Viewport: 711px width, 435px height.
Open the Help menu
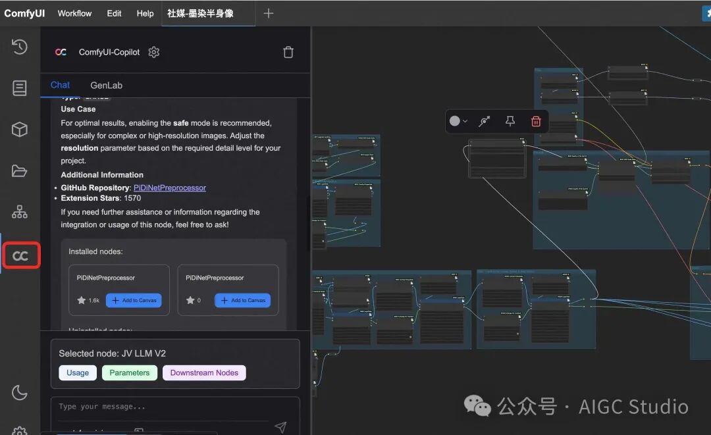[x=145, y=13]
